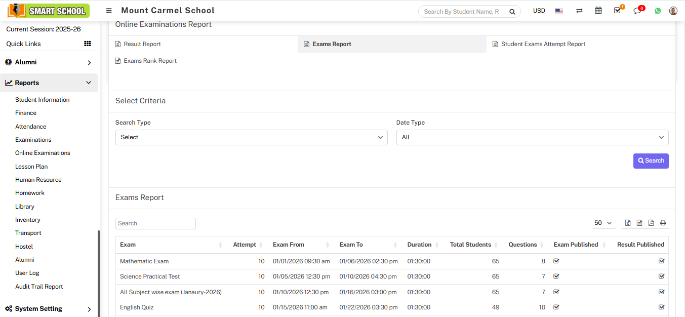Toggle Exam Published for Mathematic Exam
Screen dimensions: 685x317
coord(556,261)
